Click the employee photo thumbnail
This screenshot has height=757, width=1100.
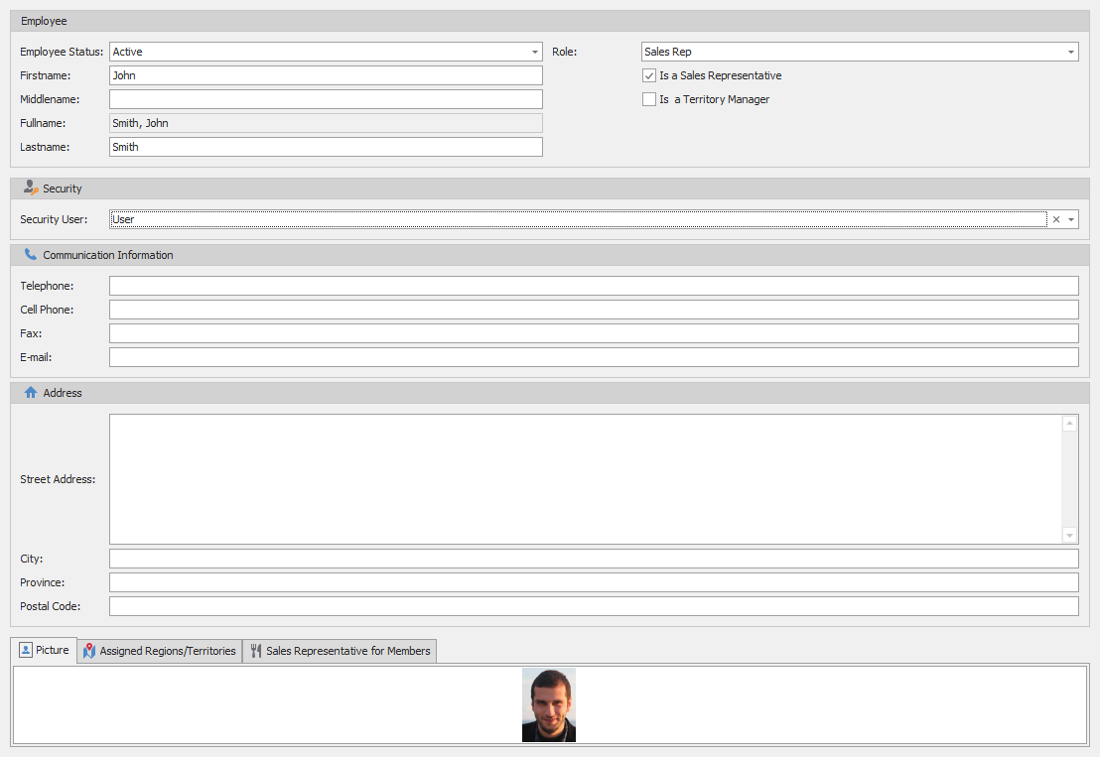[x=549, y=704]
